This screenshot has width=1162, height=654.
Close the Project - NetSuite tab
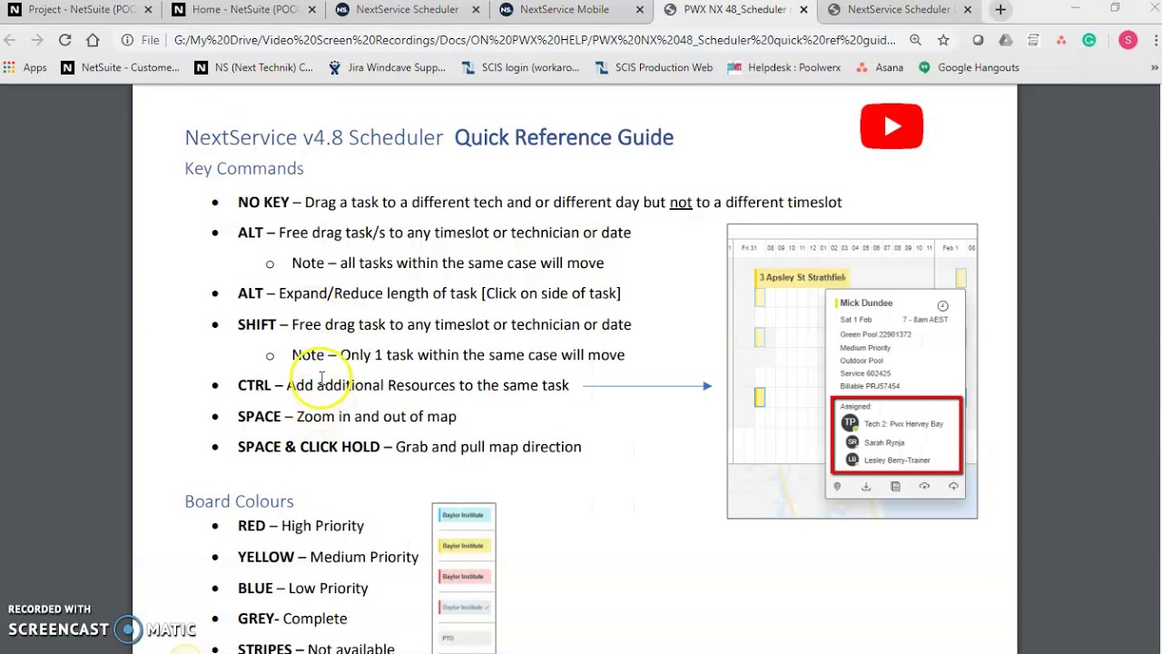pyautogui.click(x=149, y=10)
